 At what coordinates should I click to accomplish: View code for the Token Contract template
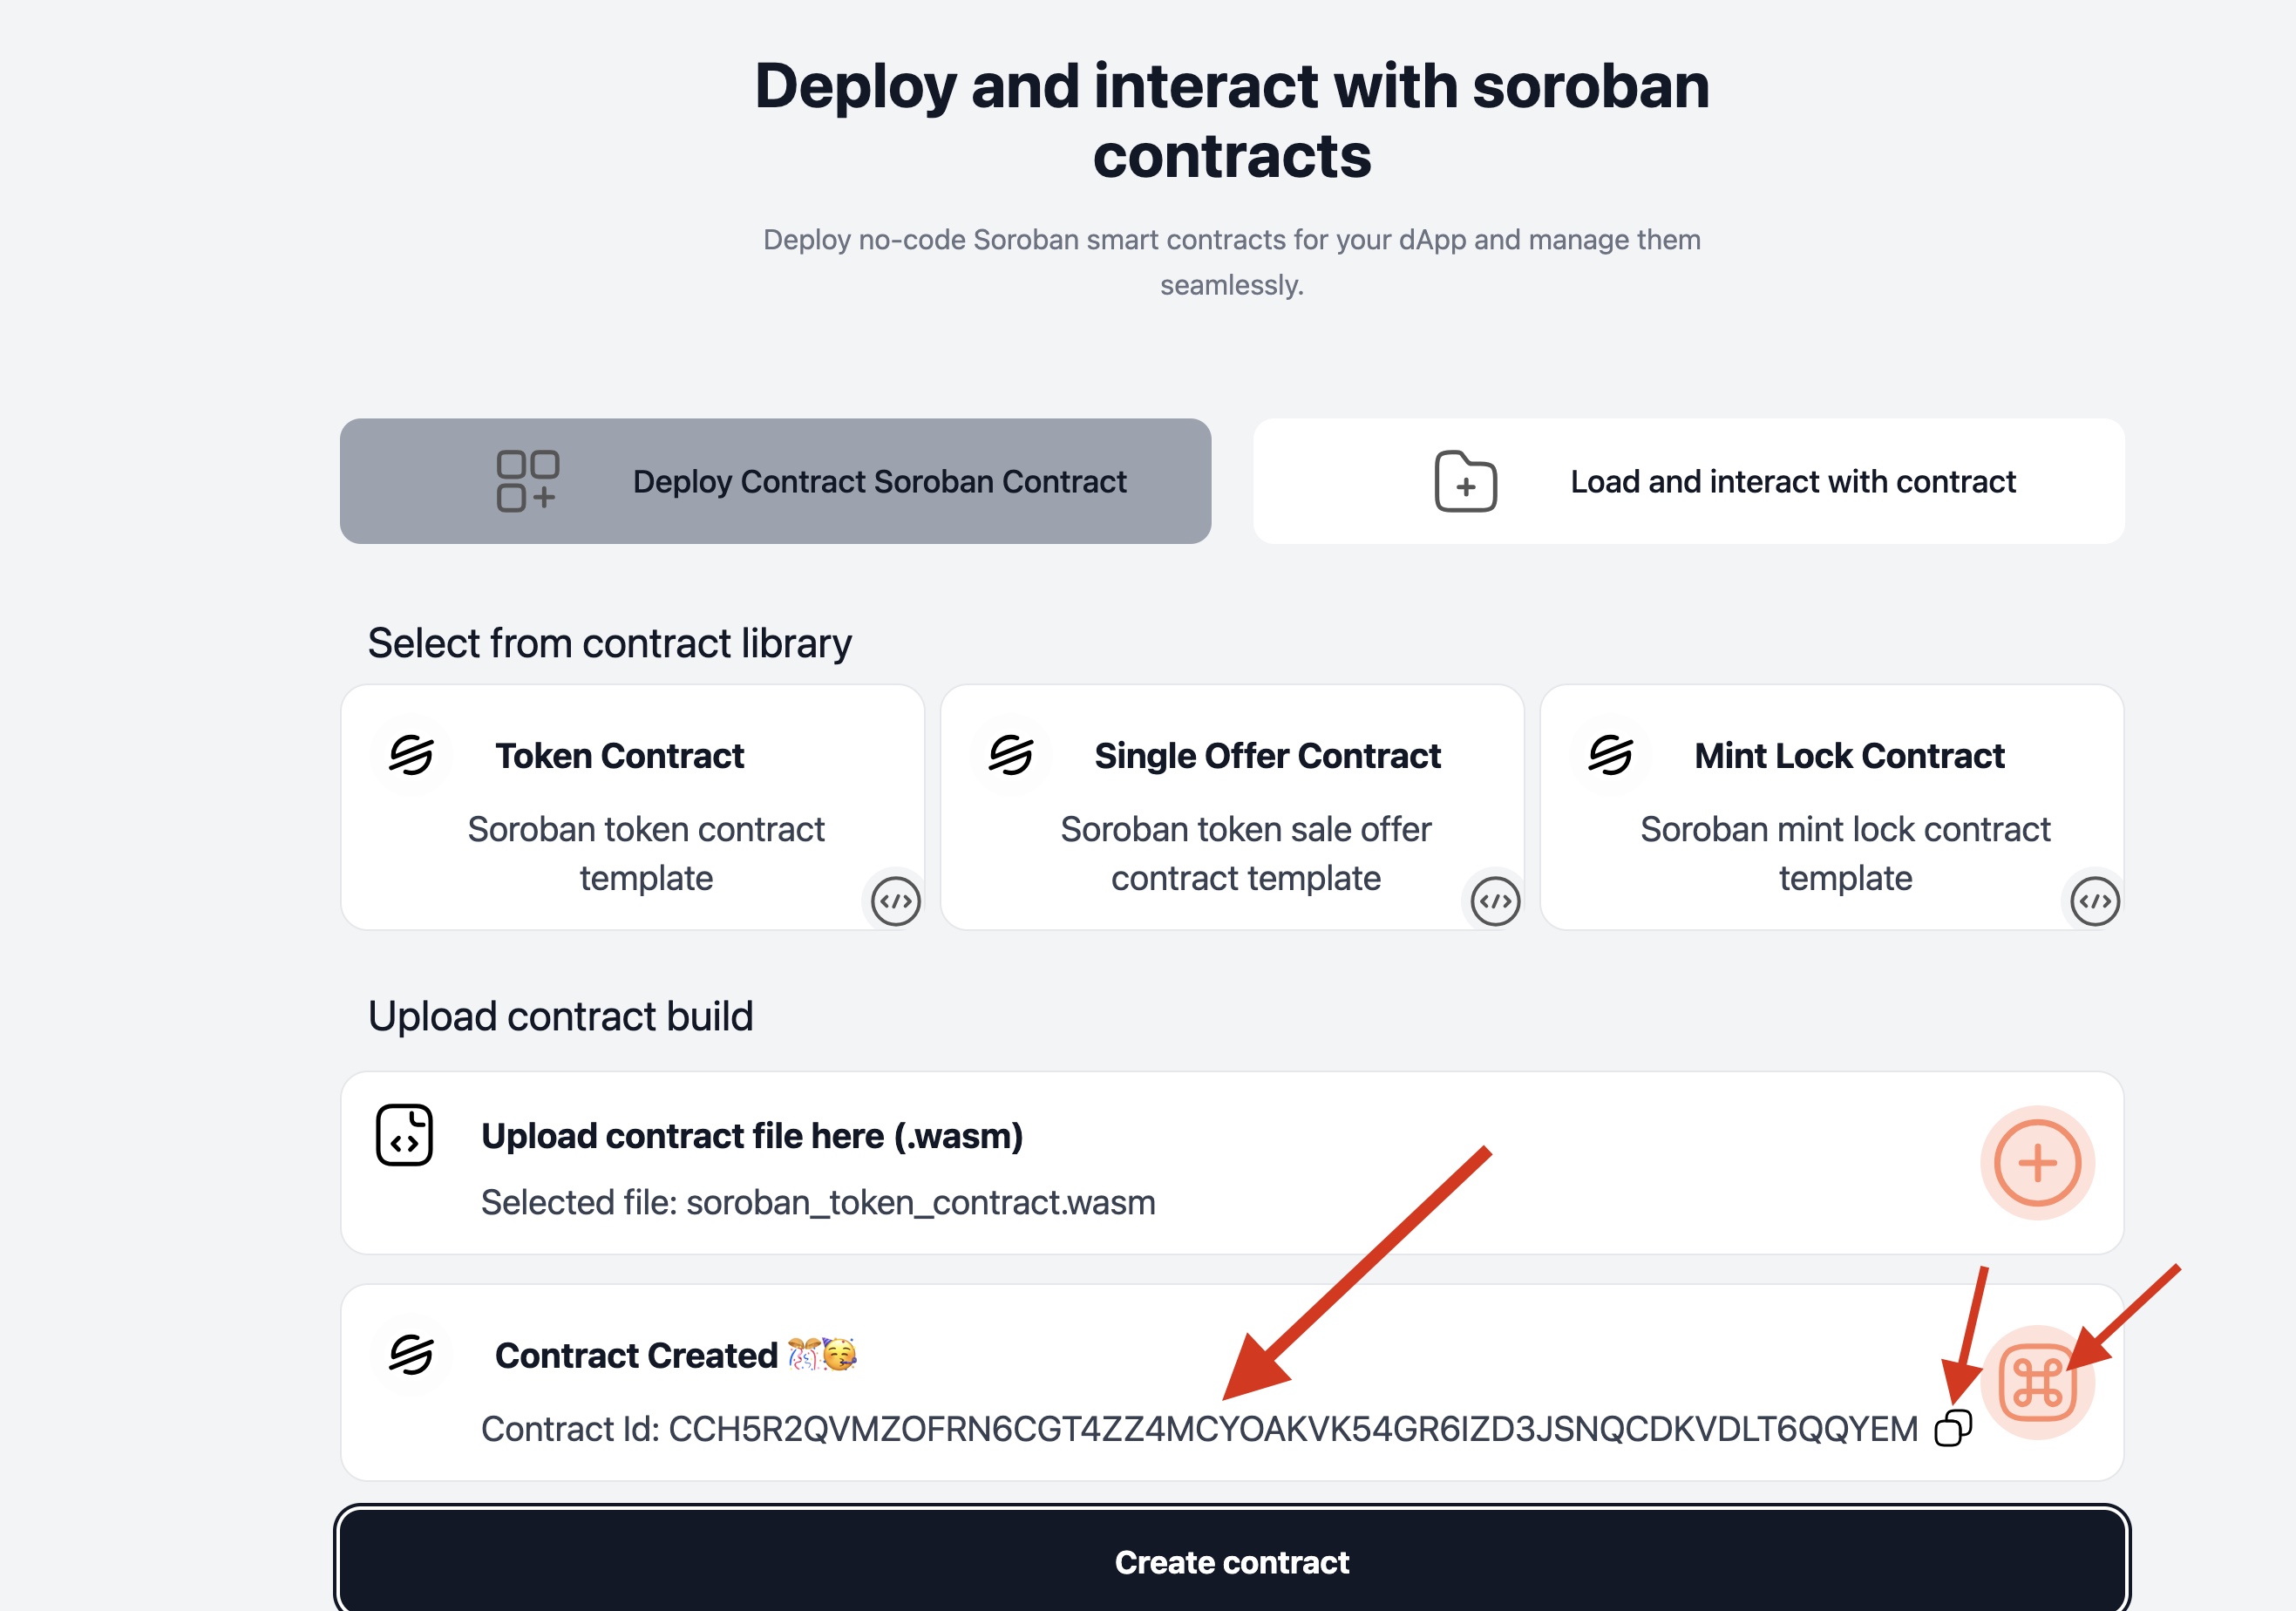click(895, 901)
